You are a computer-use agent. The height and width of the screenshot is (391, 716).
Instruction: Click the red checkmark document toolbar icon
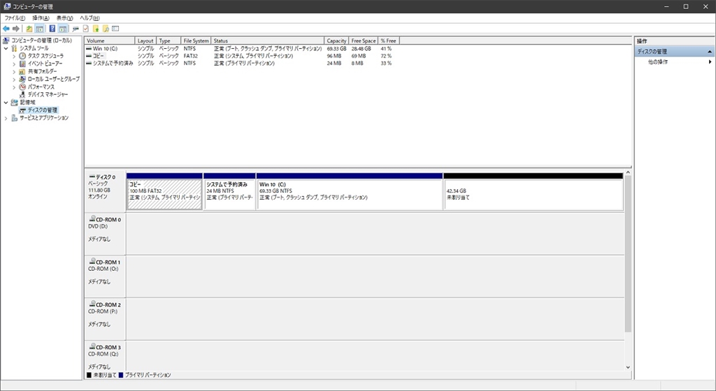coord(86,29)
